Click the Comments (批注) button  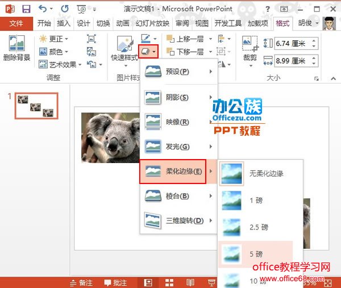tap(115, 282)
